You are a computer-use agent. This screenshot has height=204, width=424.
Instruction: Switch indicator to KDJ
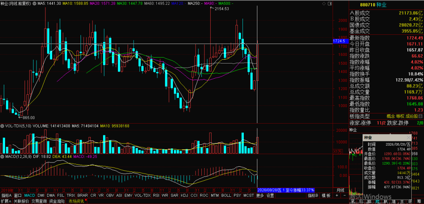(184, 196)
